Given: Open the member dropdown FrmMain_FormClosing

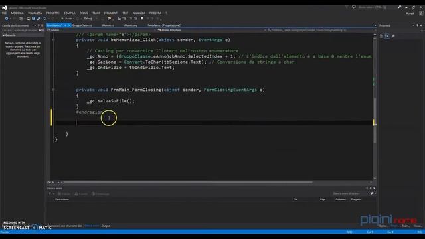Looking at the screenshot, I should (321, 30).
